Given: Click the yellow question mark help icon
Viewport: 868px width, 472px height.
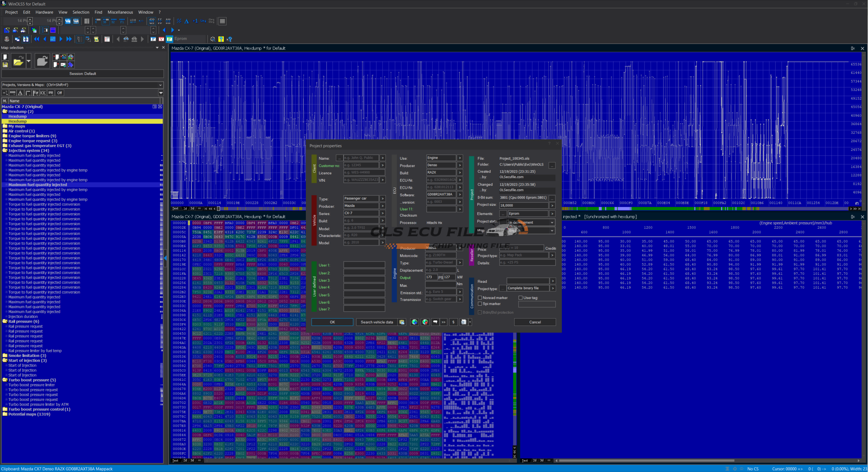Looking at the screenshot, I should click(221, 39).
